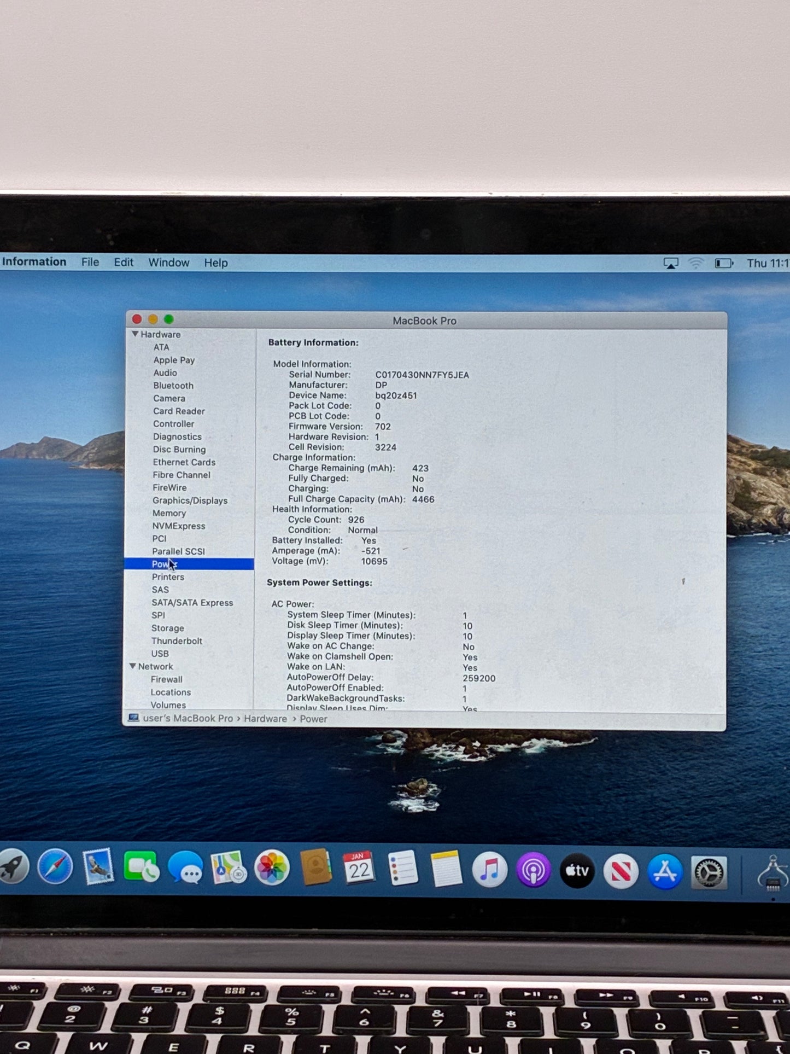Open the Help menu
This screenshot has width=790, height=1054.
(216, 263)
